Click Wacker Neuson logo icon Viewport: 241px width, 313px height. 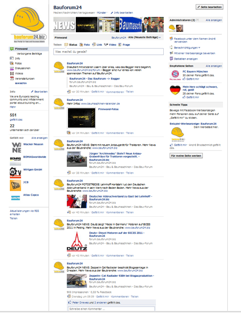[15, 147]
